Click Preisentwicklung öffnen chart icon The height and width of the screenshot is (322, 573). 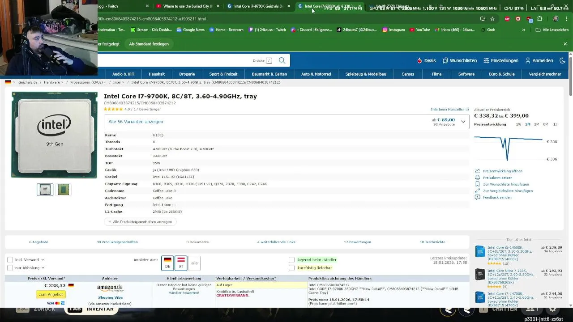click(478, 171)
